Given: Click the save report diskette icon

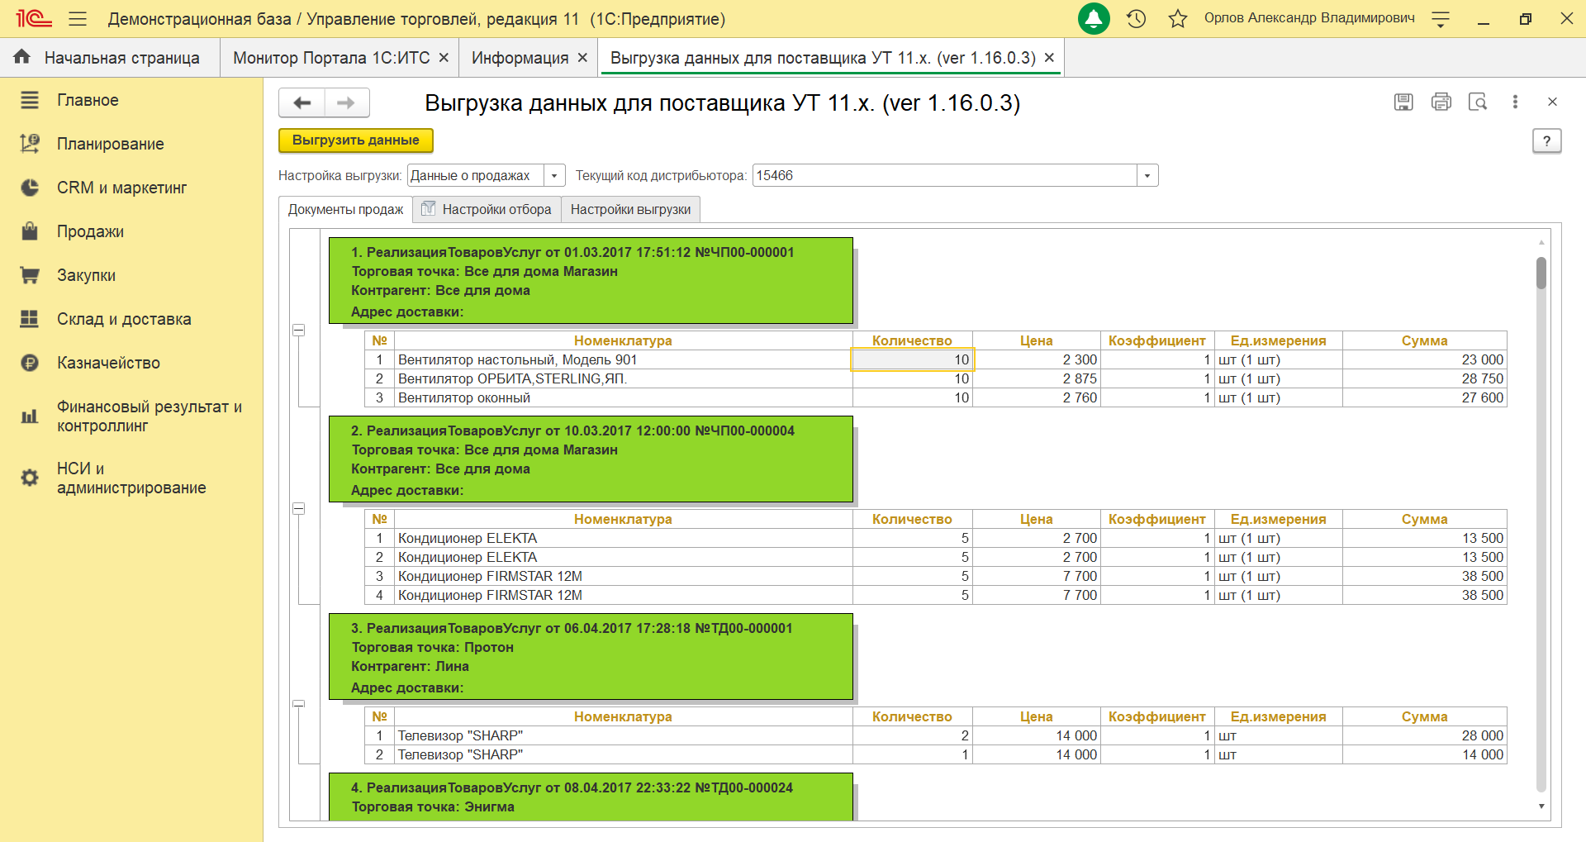Looking at the screenshot, I should 1403,102.
